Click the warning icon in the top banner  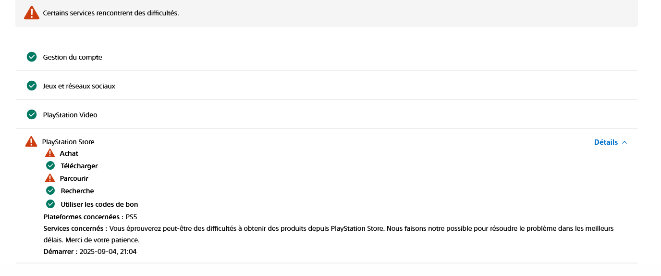point(32,13)
